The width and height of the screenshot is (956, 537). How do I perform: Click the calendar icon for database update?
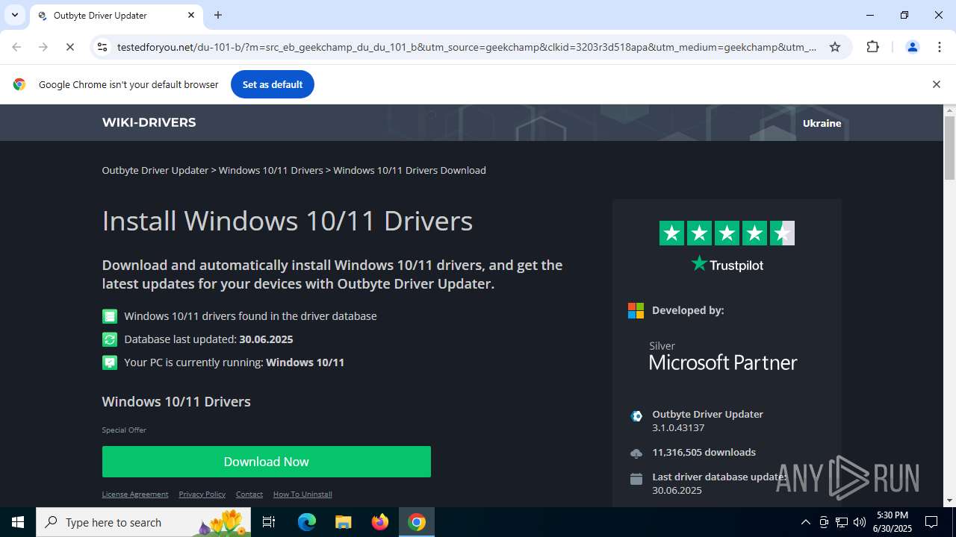point(636,479)
